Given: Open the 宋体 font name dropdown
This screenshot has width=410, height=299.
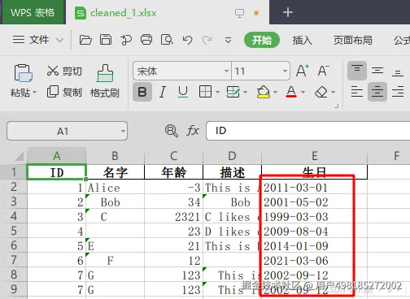Looking at the screenshot, I should coord(226,71).
